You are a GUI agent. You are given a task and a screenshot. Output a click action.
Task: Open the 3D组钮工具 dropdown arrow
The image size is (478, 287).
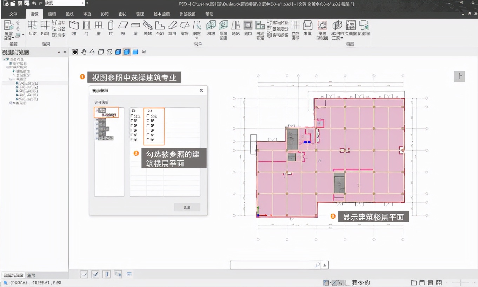point(341,38)
